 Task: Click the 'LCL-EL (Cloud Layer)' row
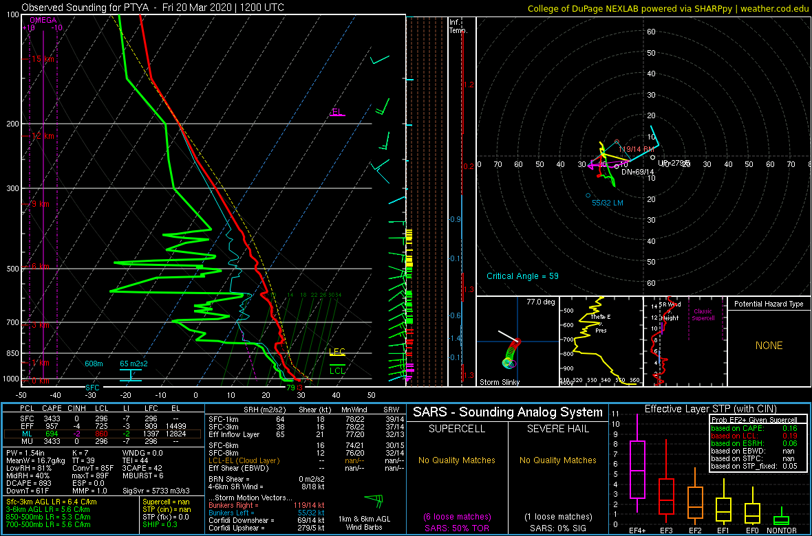[x=306, y=460]
